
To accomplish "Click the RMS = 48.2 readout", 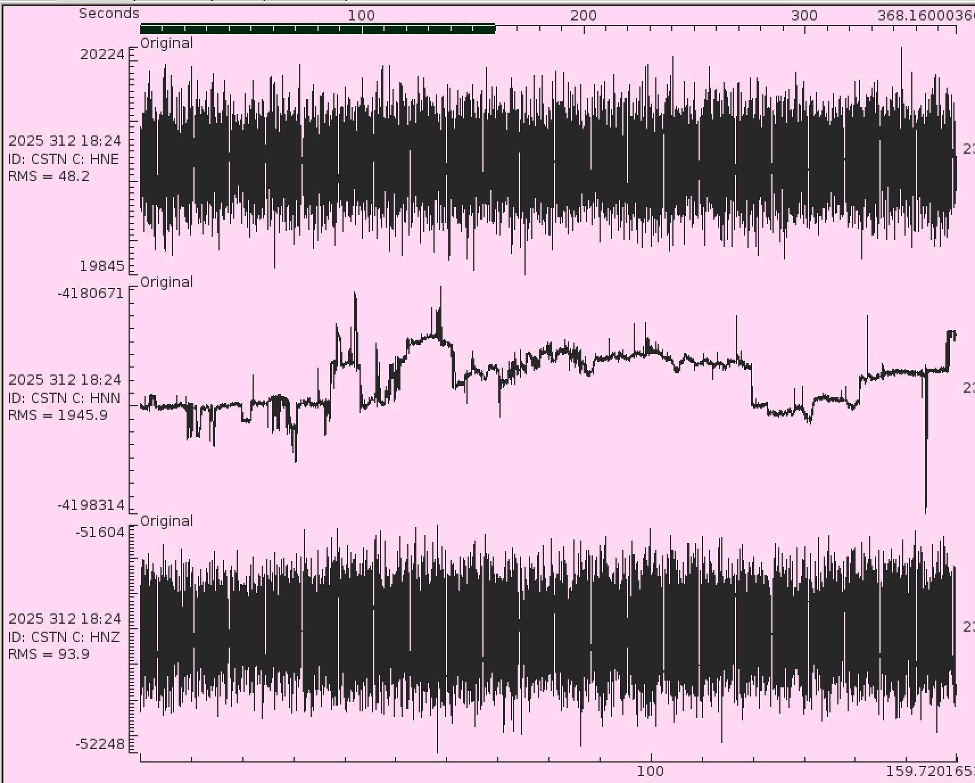I will (x=49, y=176).
